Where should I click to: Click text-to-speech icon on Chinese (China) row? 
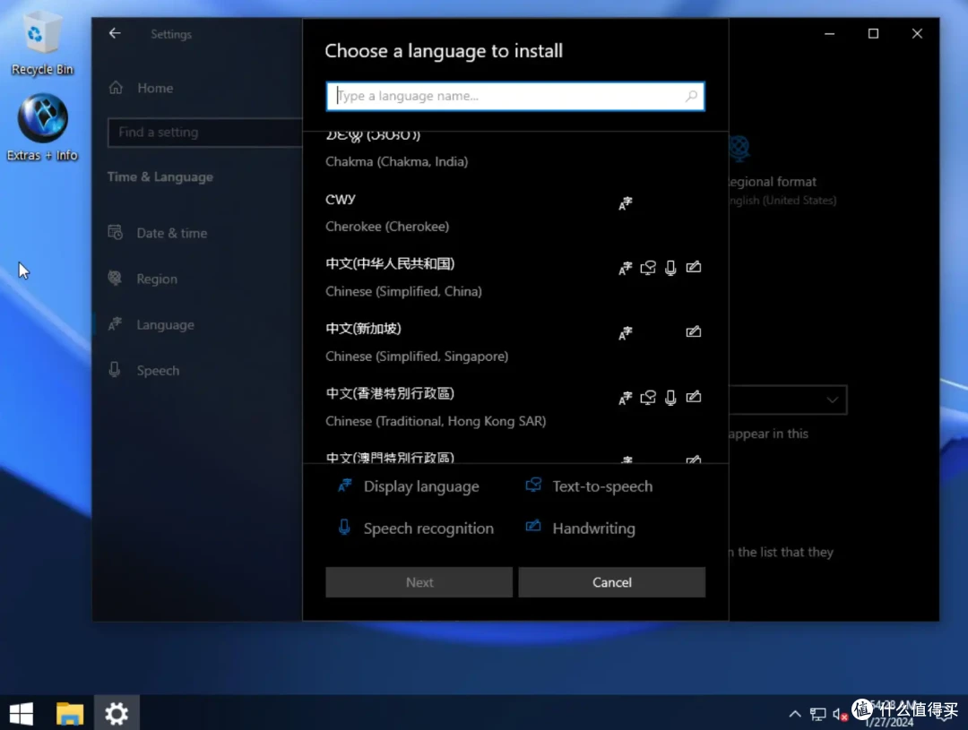pos(648,268)
